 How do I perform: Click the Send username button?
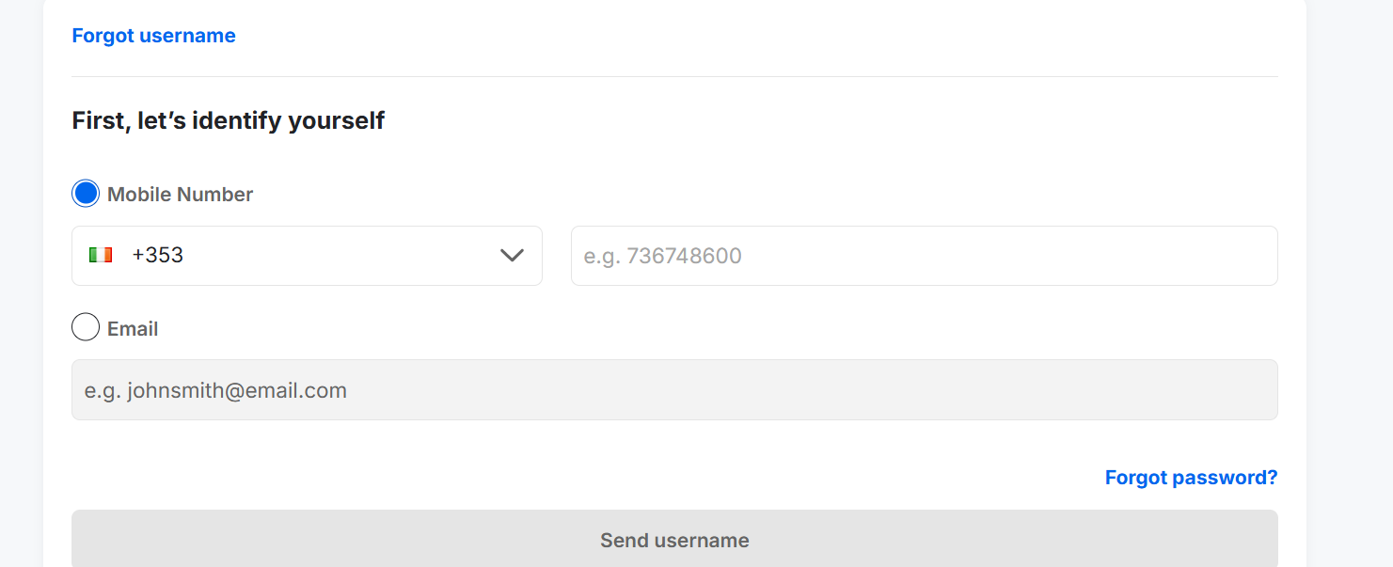674,539
